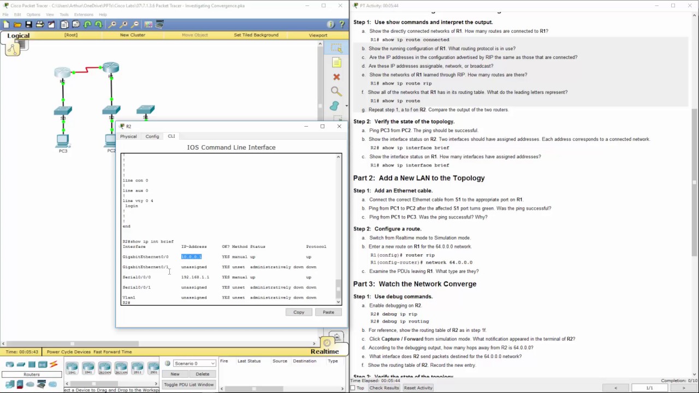Click the Zoom In magnifier icon
699x393 pixels.
coord(112,25)
